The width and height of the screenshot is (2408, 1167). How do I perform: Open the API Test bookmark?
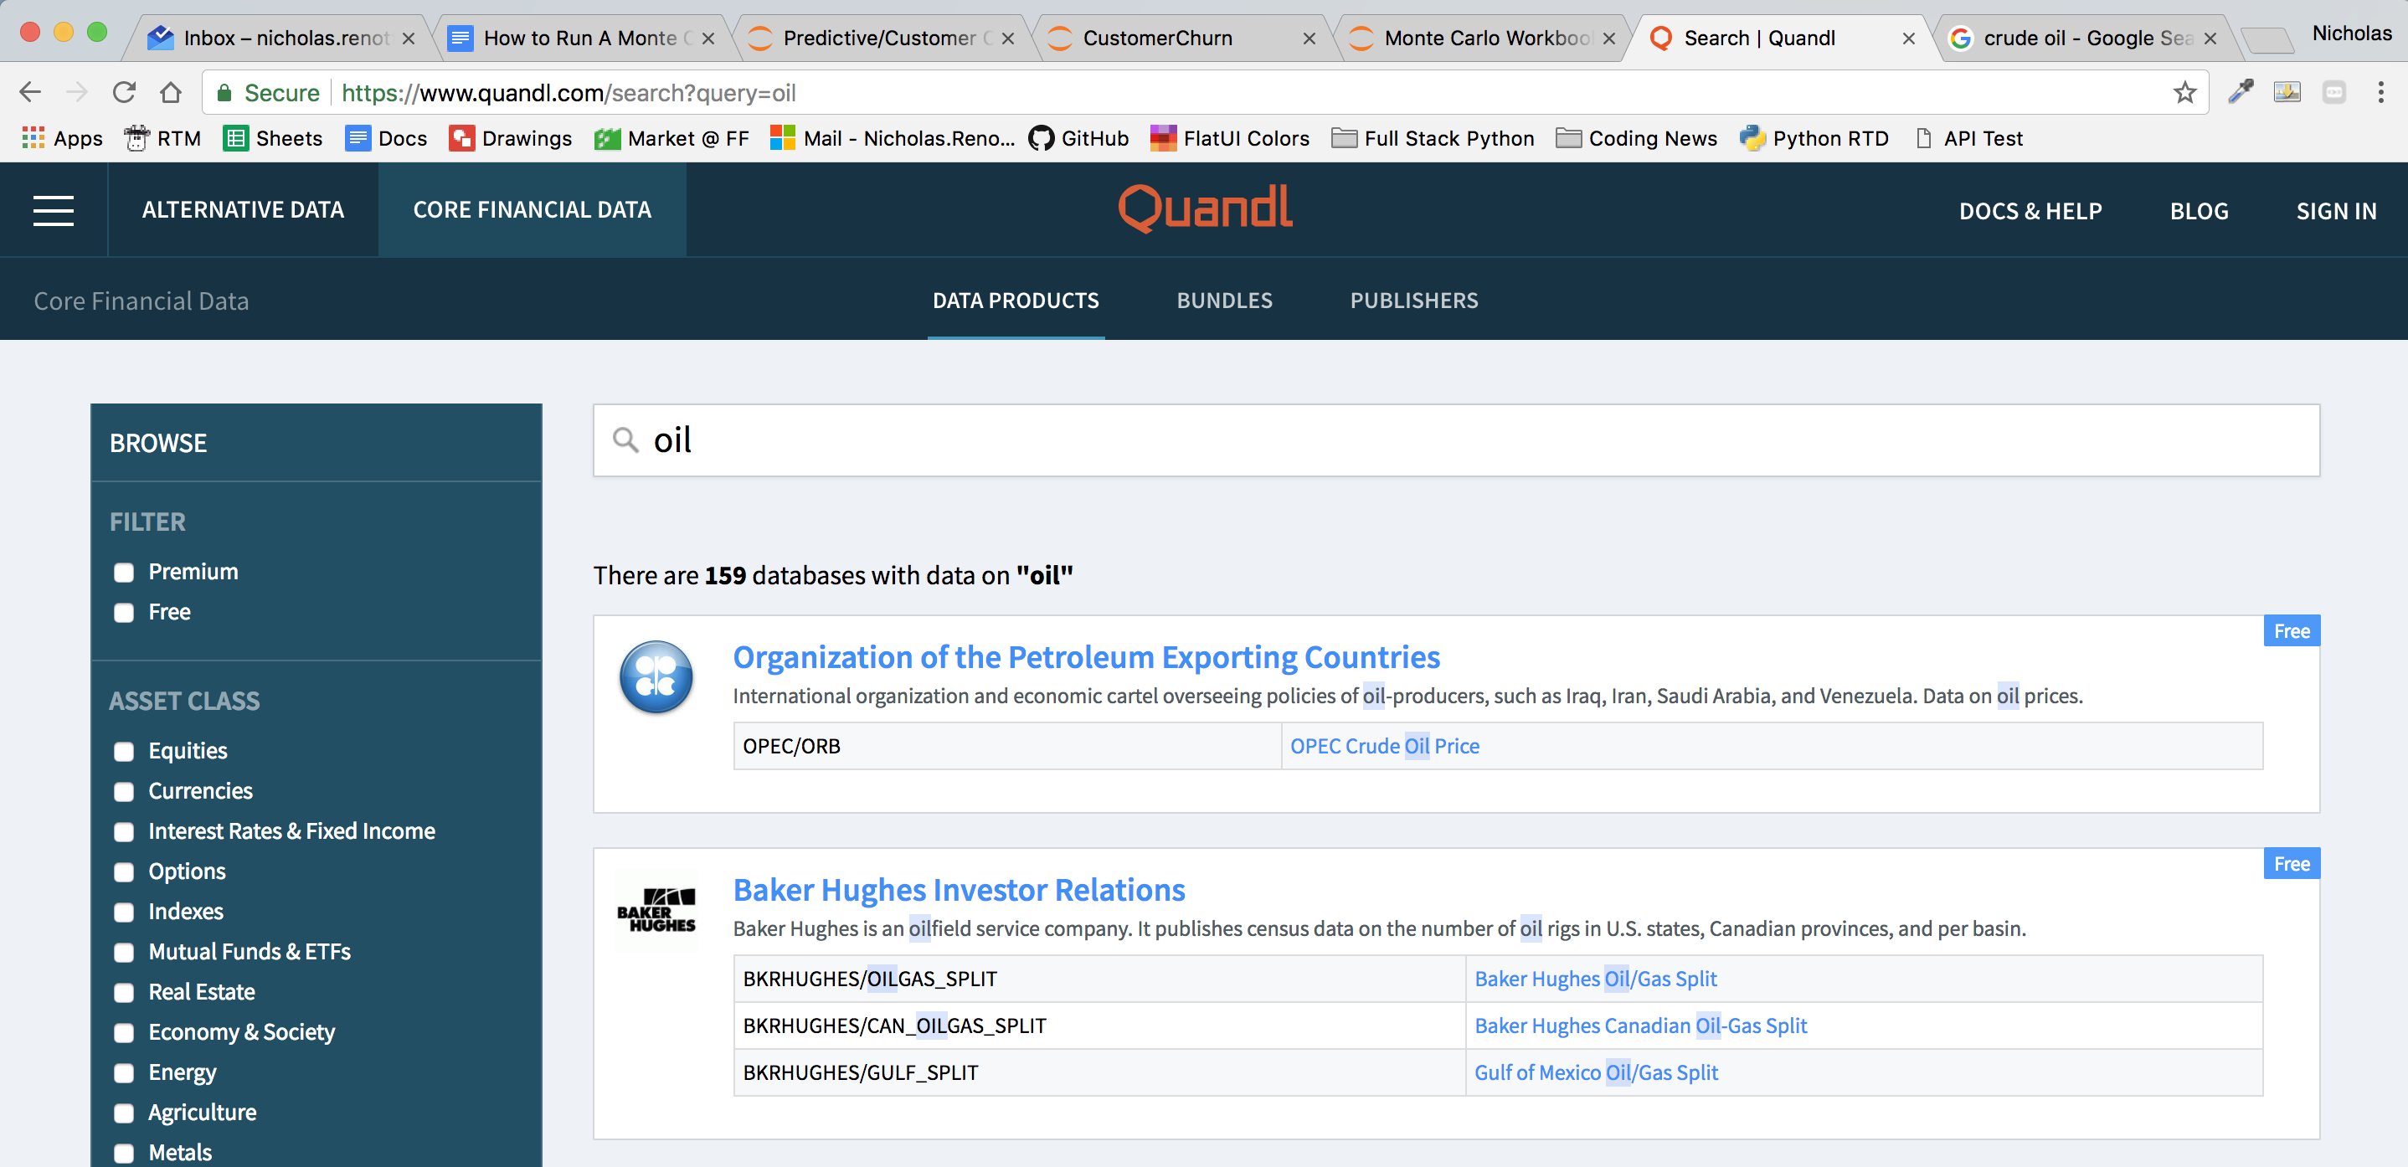tap(1968, 138)
